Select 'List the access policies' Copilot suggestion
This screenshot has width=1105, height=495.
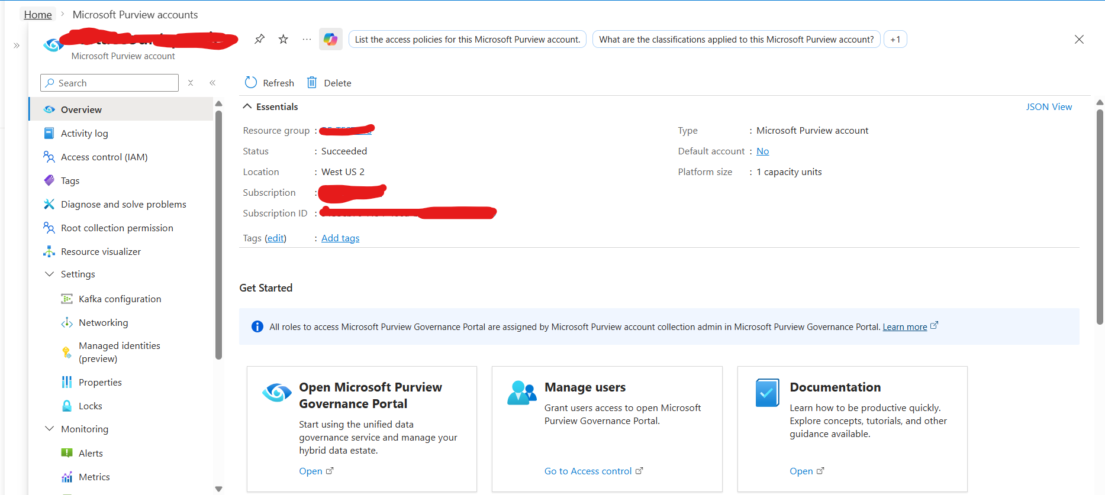tap(468, 39)
